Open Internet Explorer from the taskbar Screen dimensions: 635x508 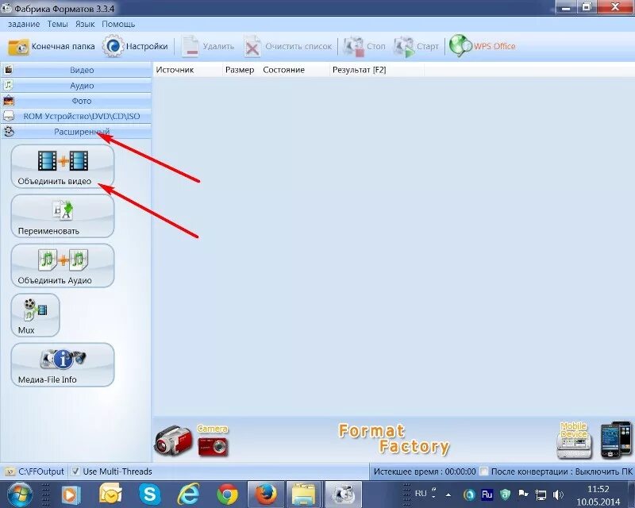point(188,495)
